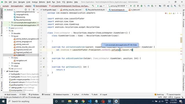185x104 pixels.
Task: Toggle the Gradle side panel
Action: 184,13
